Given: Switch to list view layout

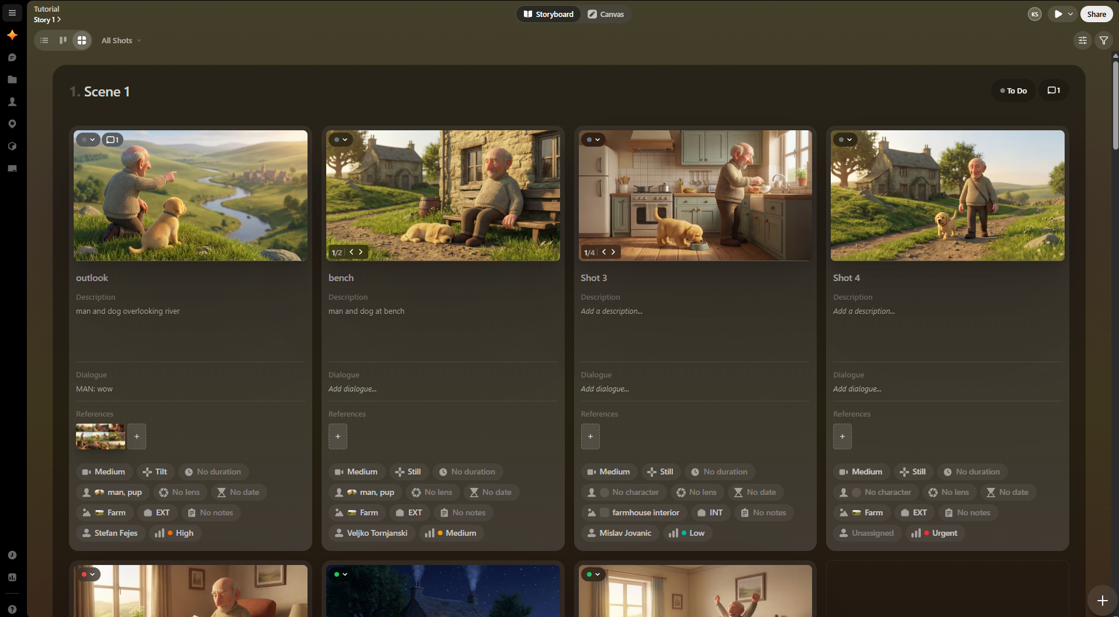Looking at the screenshot, I should coord(44,40).
